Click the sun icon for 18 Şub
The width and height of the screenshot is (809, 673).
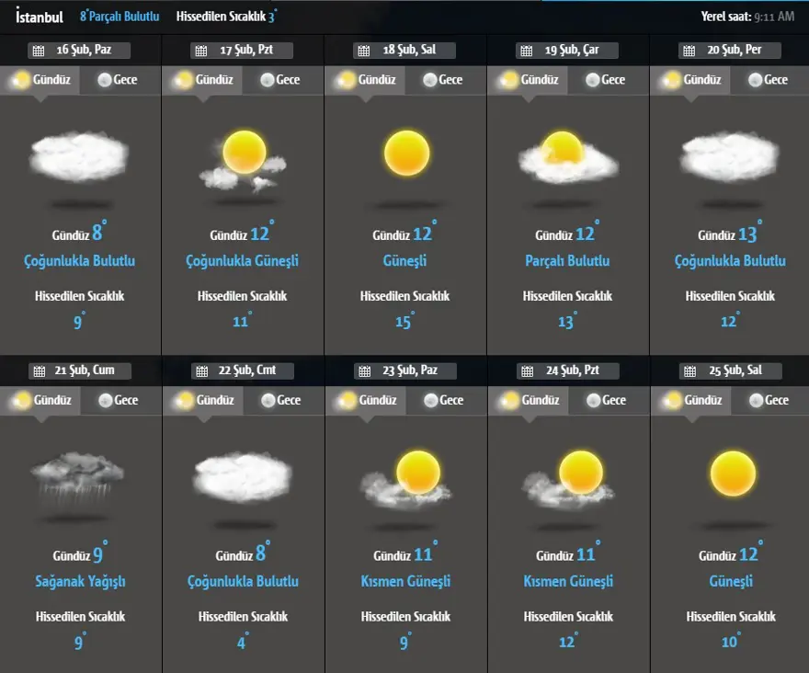[x=406, y=153]
